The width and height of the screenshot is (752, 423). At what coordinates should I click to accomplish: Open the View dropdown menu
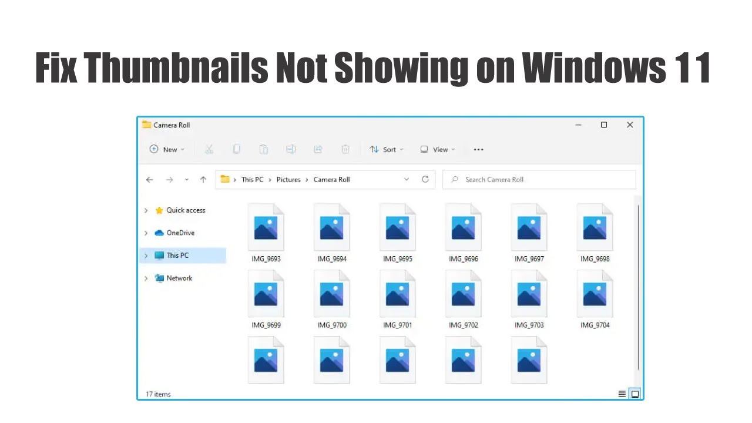[x=438, y=149]
